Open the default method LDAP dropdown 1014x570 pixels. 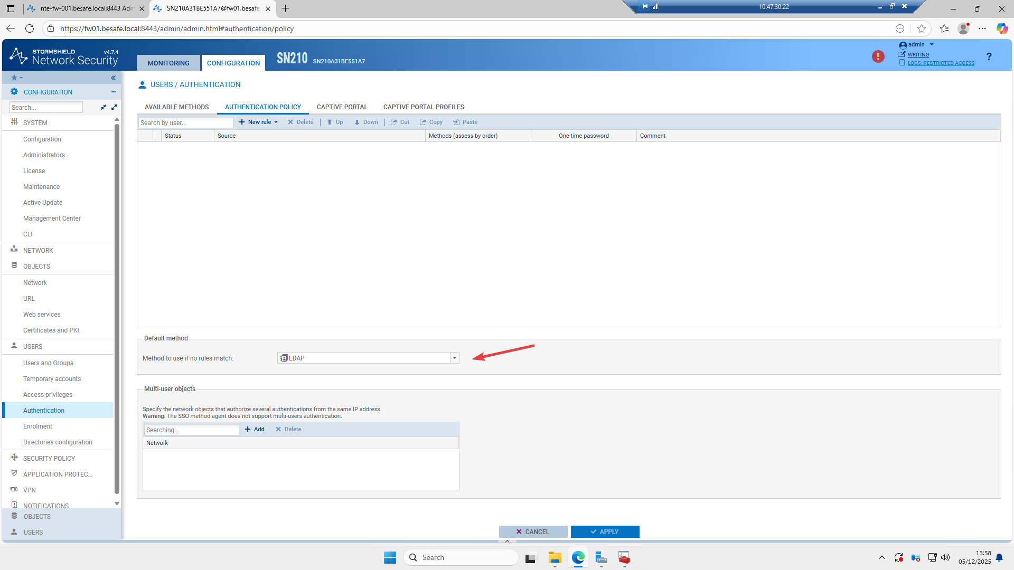[454, 358]
